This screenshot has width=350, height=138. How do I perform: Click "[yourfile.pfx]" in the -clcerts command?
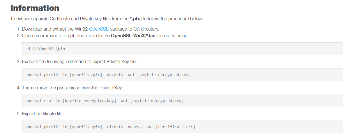pos(85,127)
